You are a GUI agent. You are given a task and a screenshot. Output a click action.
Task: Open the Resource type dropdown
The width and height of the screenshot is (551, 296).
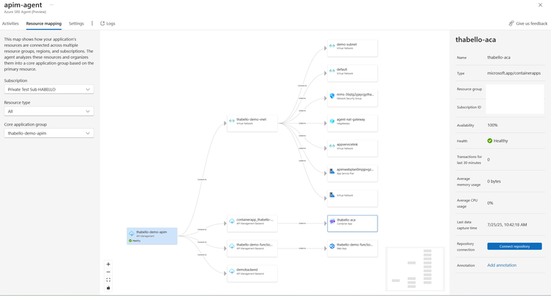point(49,111)
